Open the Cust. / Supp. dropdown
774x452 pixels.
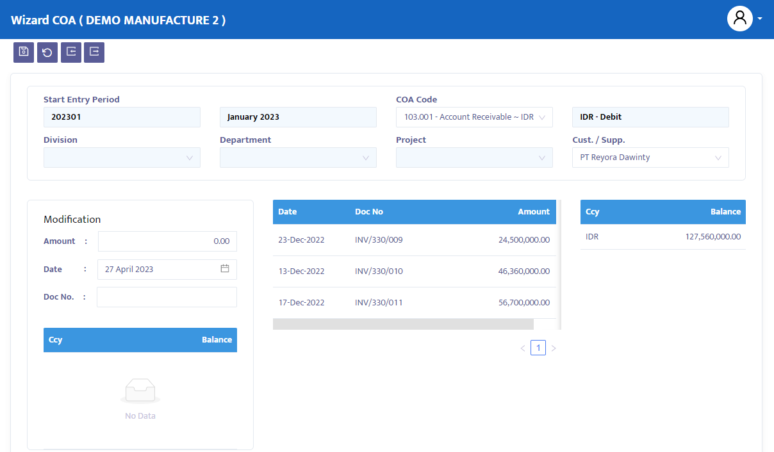pos(650,157)
